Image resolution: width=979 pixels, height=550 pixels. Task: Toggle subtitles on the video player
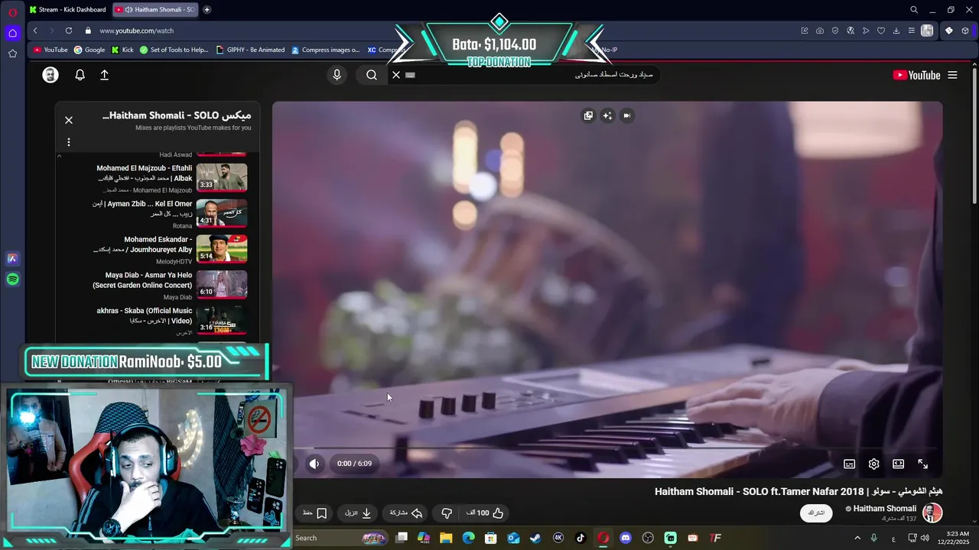point(849,464)
